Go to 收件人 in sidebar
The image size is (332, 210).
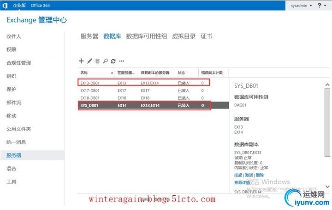[x=14, y=36]
